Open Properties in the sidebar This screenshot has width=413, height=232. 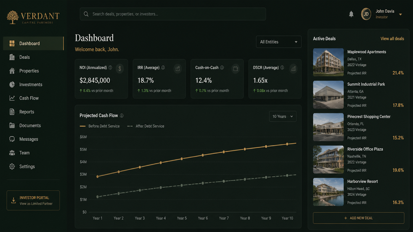click(33, 71)
